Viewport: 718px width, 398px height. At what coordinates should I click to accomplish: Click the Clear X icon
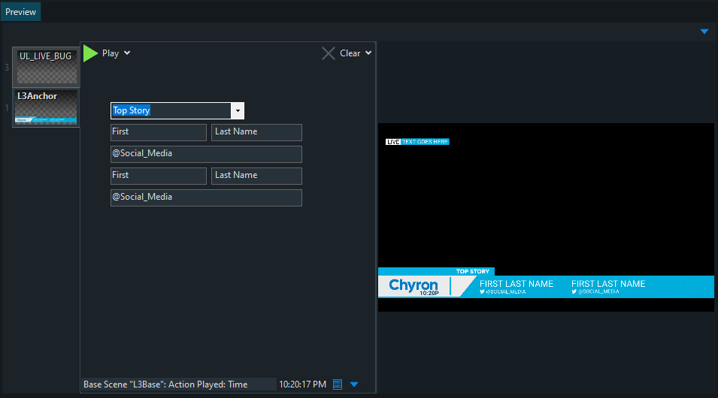point(329,53)
